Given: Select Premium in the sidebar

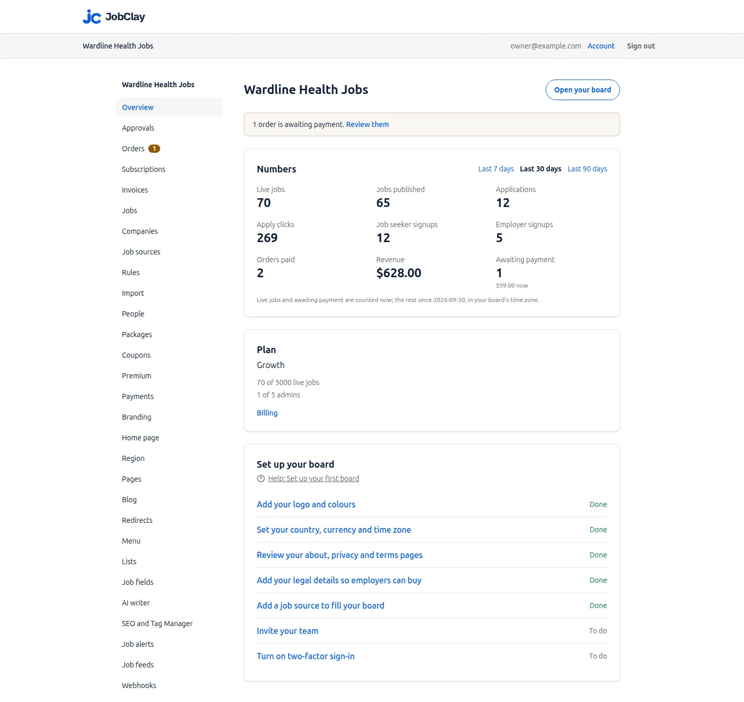Looking at the screenshot, I should [x=169, y=376].
